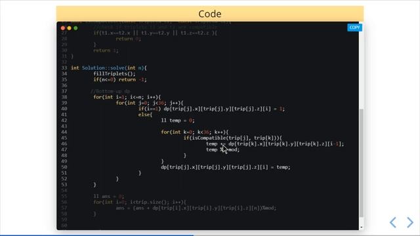
Task: Click the blue slide progress bar at the bottom
Action: pyautogui.click(x=96, y=235)
